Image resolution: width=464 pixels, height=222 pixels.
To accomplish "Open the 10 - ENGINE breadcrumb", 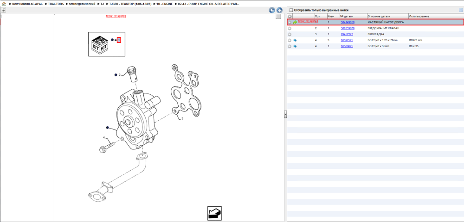I will 165,4.
